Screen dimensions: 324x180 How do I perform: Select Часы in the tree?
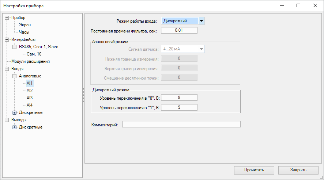point(24,32)
